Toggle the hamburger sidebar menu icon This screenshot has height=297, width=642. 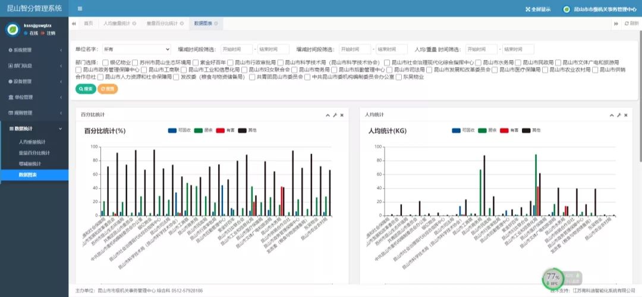(80, 9)
